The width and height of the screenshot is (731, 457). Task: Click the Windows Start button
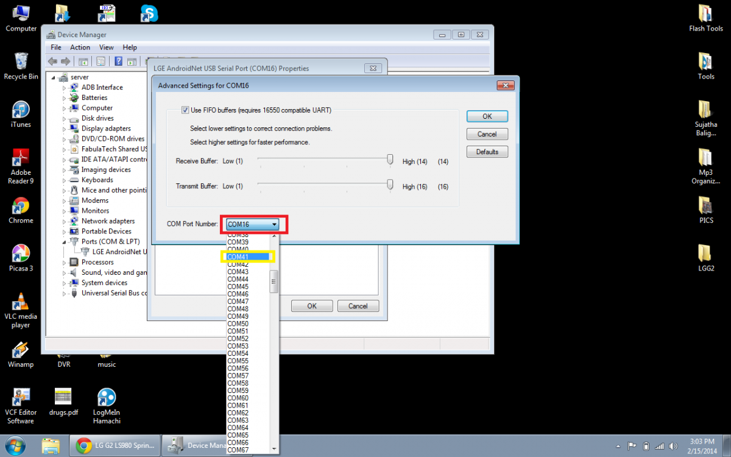[x=15, y=445]
